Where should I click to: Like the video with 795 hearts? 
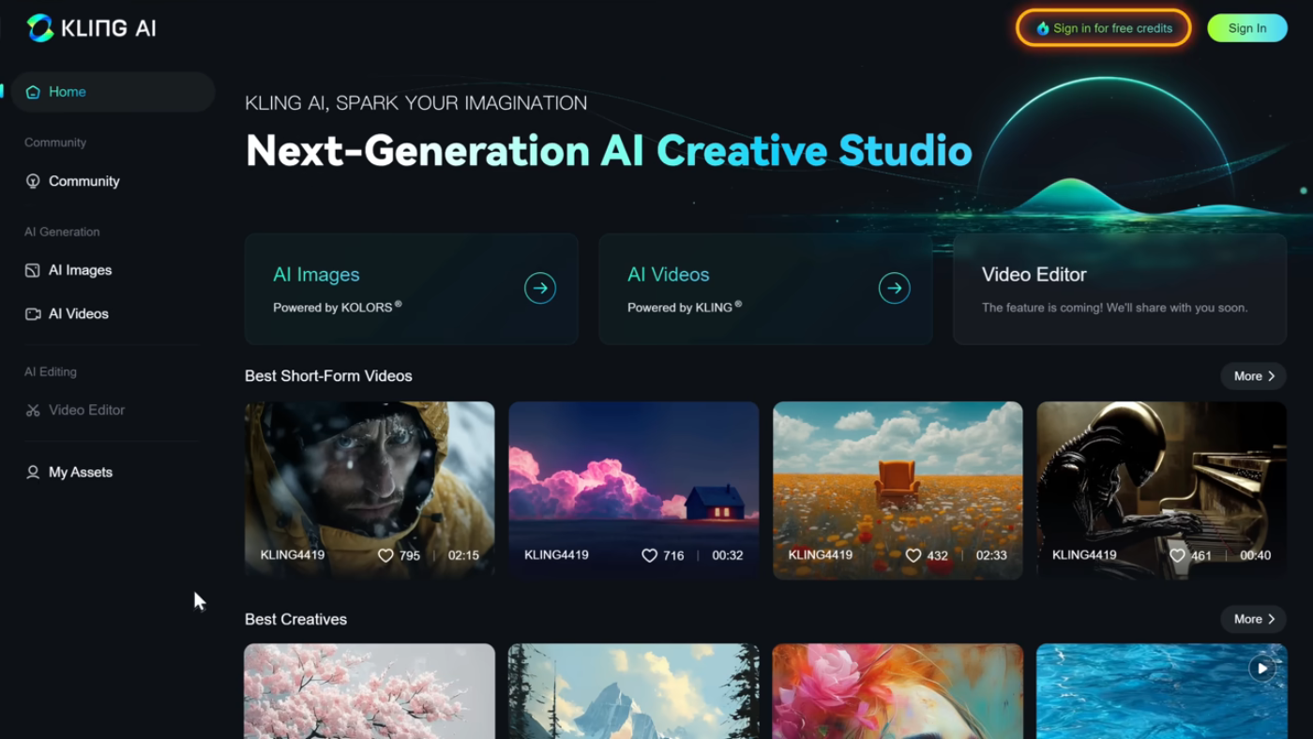385,555
